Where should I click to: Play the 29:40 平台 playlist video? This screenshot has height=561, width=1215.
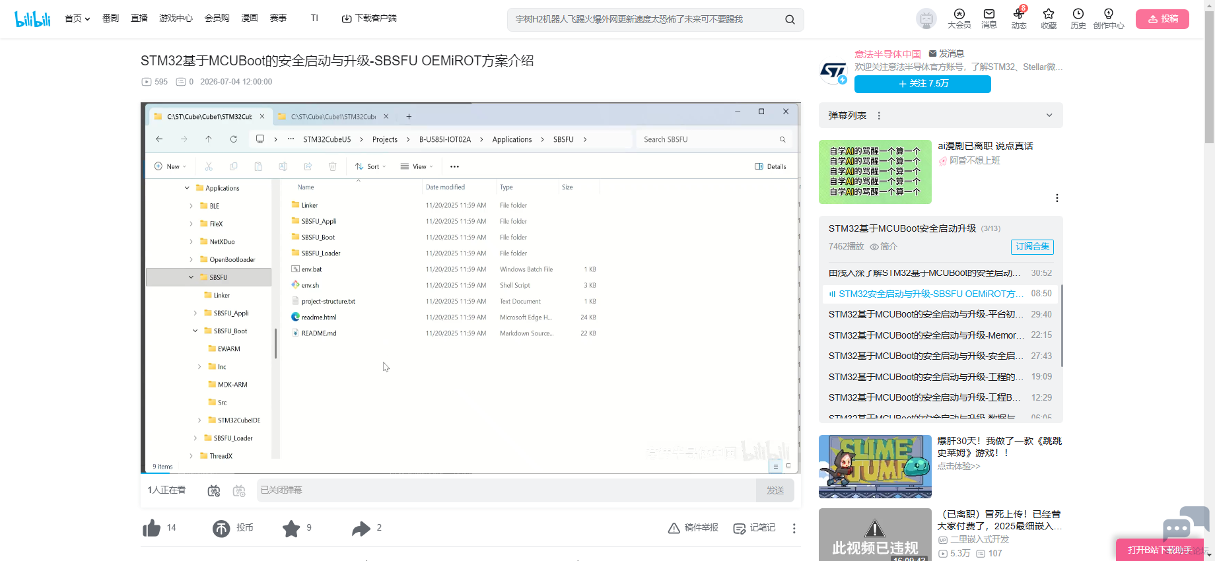pyautogui.click(x=940, y=314)
